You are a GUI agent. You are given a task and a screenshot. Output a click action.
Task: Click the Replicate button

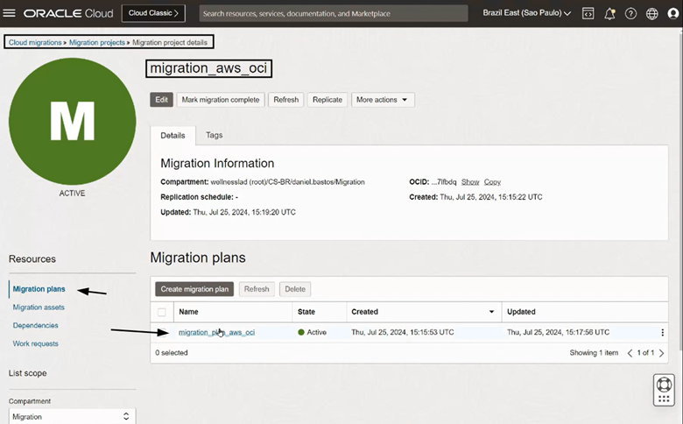coord(327,100)
